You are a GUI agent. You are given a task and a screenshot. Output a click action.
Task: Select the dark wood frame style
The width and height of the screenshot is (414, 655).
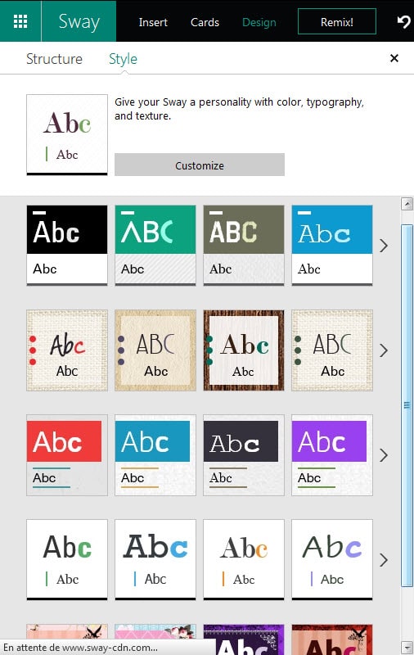tap(244, 350)
